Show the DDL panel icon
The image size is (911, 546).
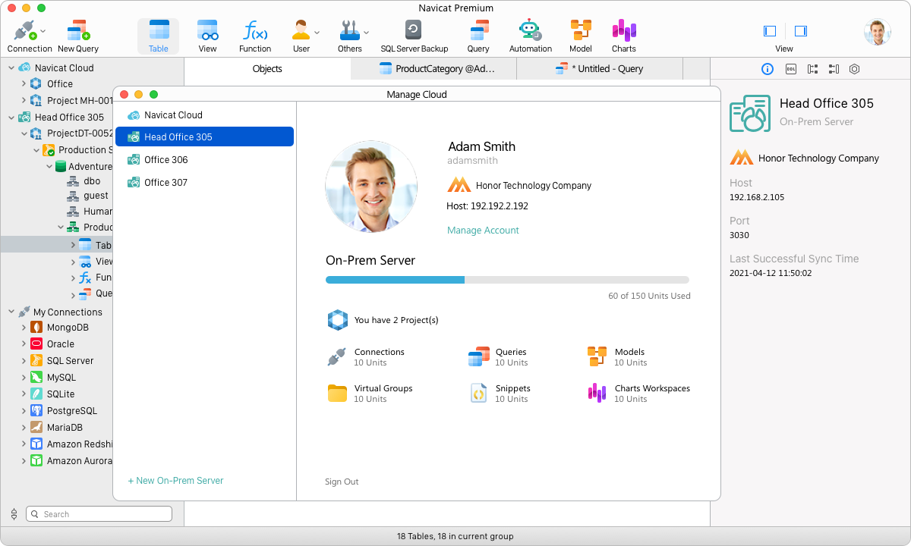tap(790, 69)
